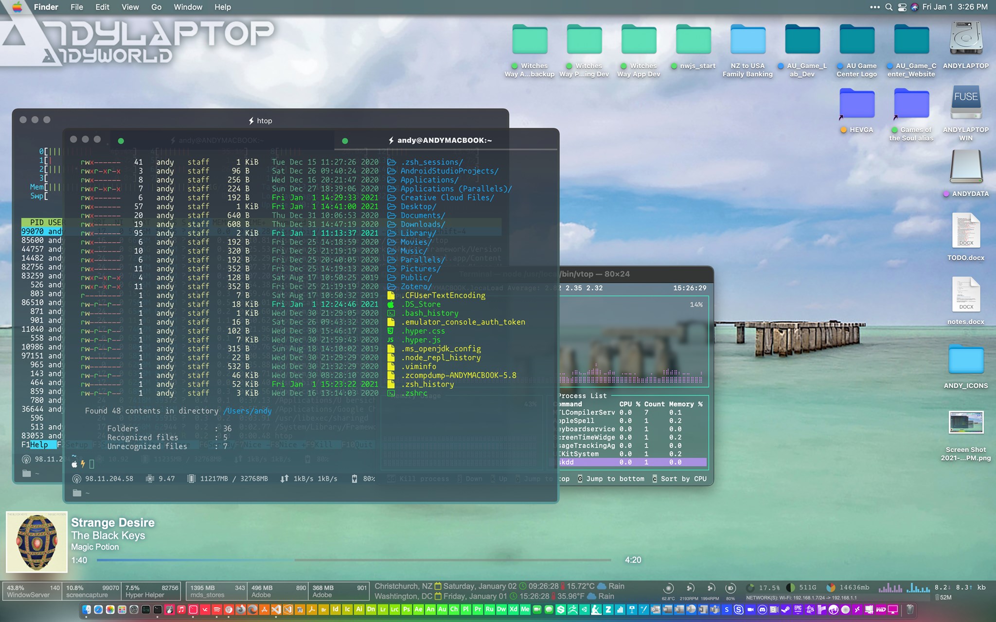Open Finder menu in macOS menu bar
996x622 pixels.
coord(45,6)
